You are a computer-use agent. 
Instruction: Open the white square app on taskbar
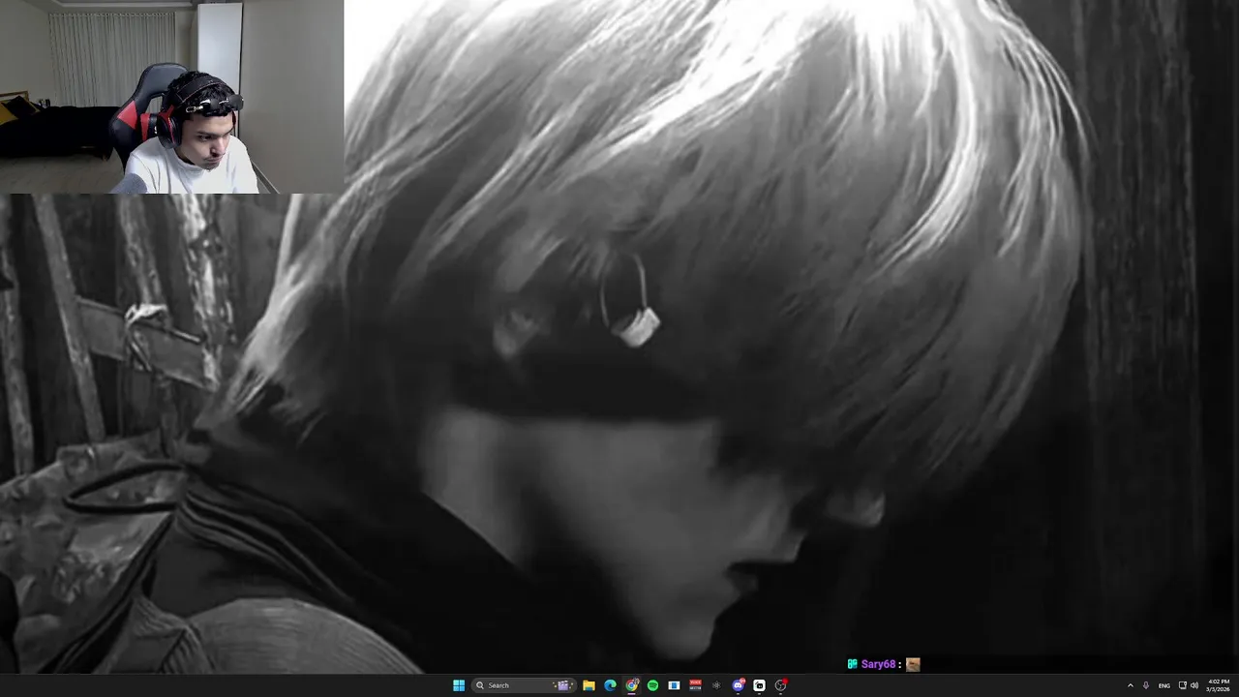[x=759, y=685]
